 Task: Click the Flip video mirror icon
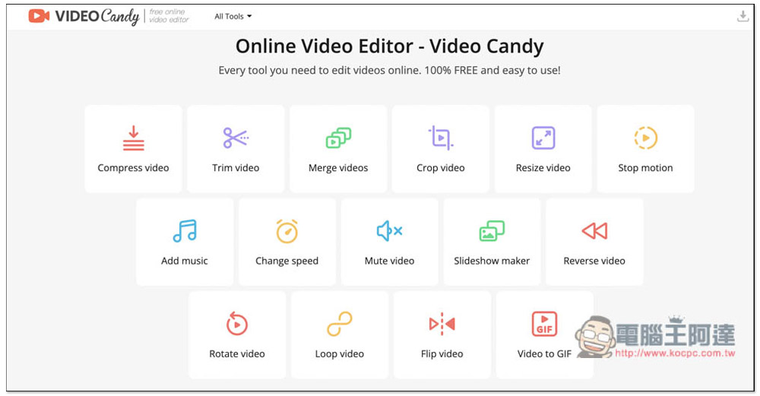pos(442,325)
